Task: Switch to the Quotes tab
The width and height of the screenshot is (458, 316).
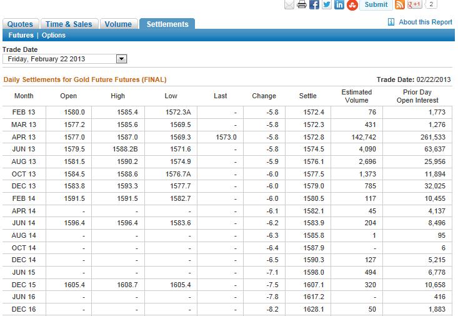Action: 20,24
